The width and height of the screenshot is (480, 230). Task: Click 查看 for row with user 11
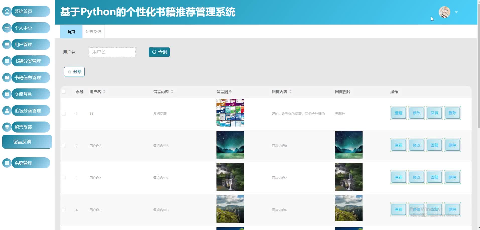coord(398,113)
